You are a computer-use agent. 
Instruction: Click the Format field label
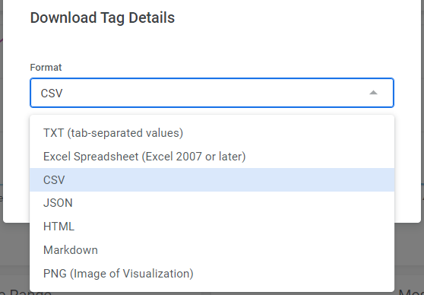click(46, 68)
